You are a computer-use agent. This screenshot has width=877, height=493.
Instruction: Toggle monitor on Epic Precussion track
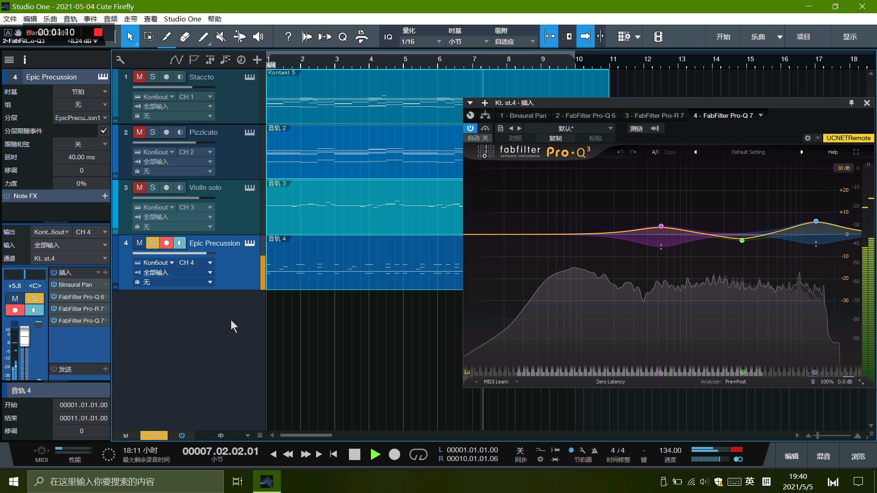(x=180, y=243)
